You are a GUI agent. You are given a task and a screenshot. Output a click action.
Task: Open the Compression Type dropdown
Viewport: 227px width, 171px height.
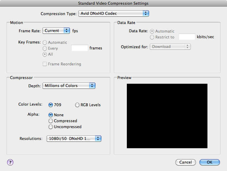point(113,13)
